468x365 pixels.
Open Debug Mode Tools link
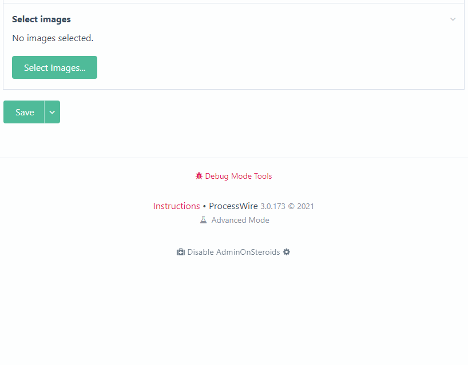[x=239, y=176]
